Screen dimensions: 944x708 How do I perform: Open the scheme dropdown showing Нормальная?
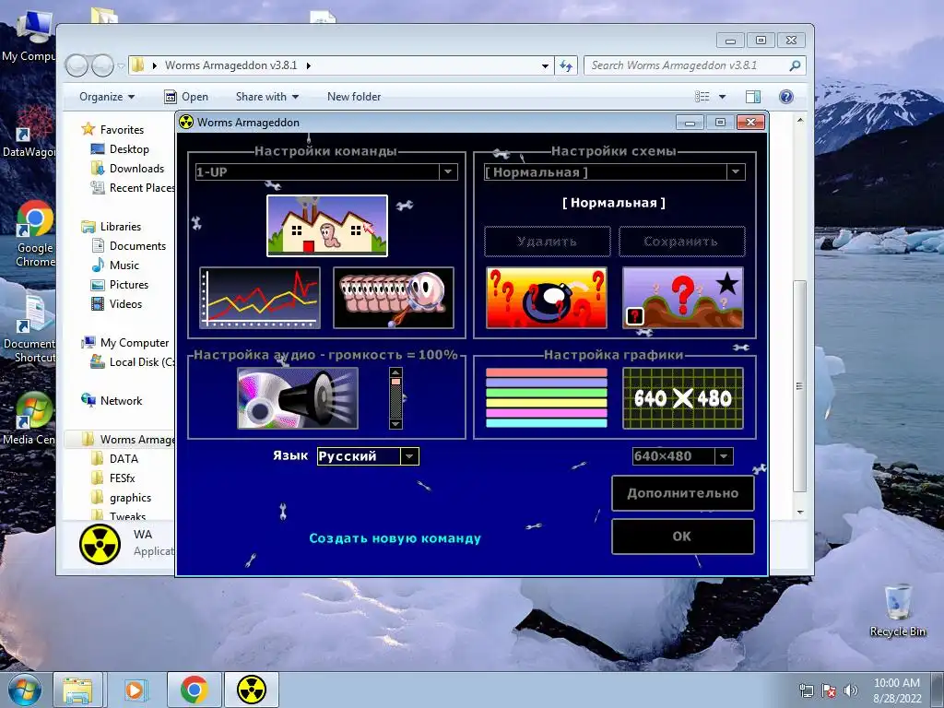coord(615,171)
